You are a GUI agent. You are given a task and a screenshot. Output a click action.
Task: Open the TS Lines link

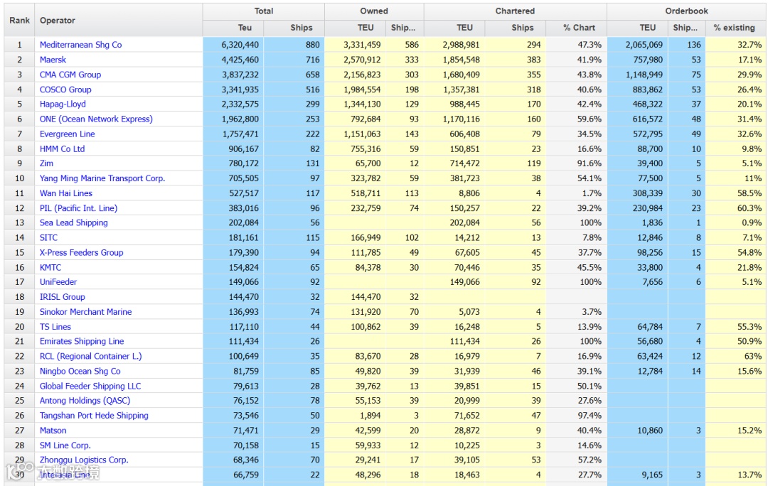pos(55,327)
